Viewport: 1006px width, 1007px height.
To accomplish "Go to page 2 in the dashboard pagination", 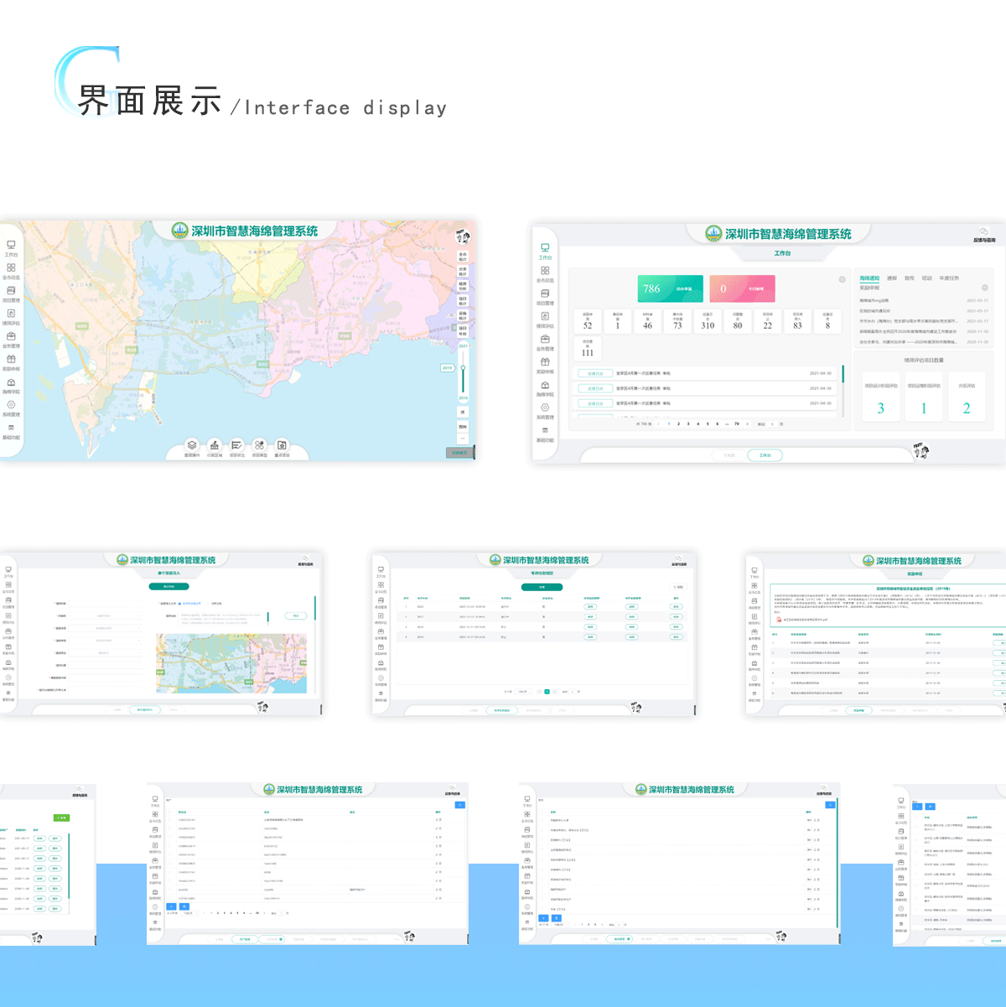I will pyautogui.click(x=679, y=424).
